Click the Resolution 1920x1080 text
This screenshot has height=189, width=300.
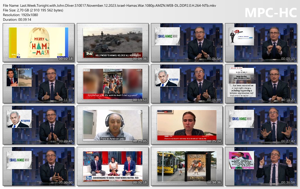[20, 15]
